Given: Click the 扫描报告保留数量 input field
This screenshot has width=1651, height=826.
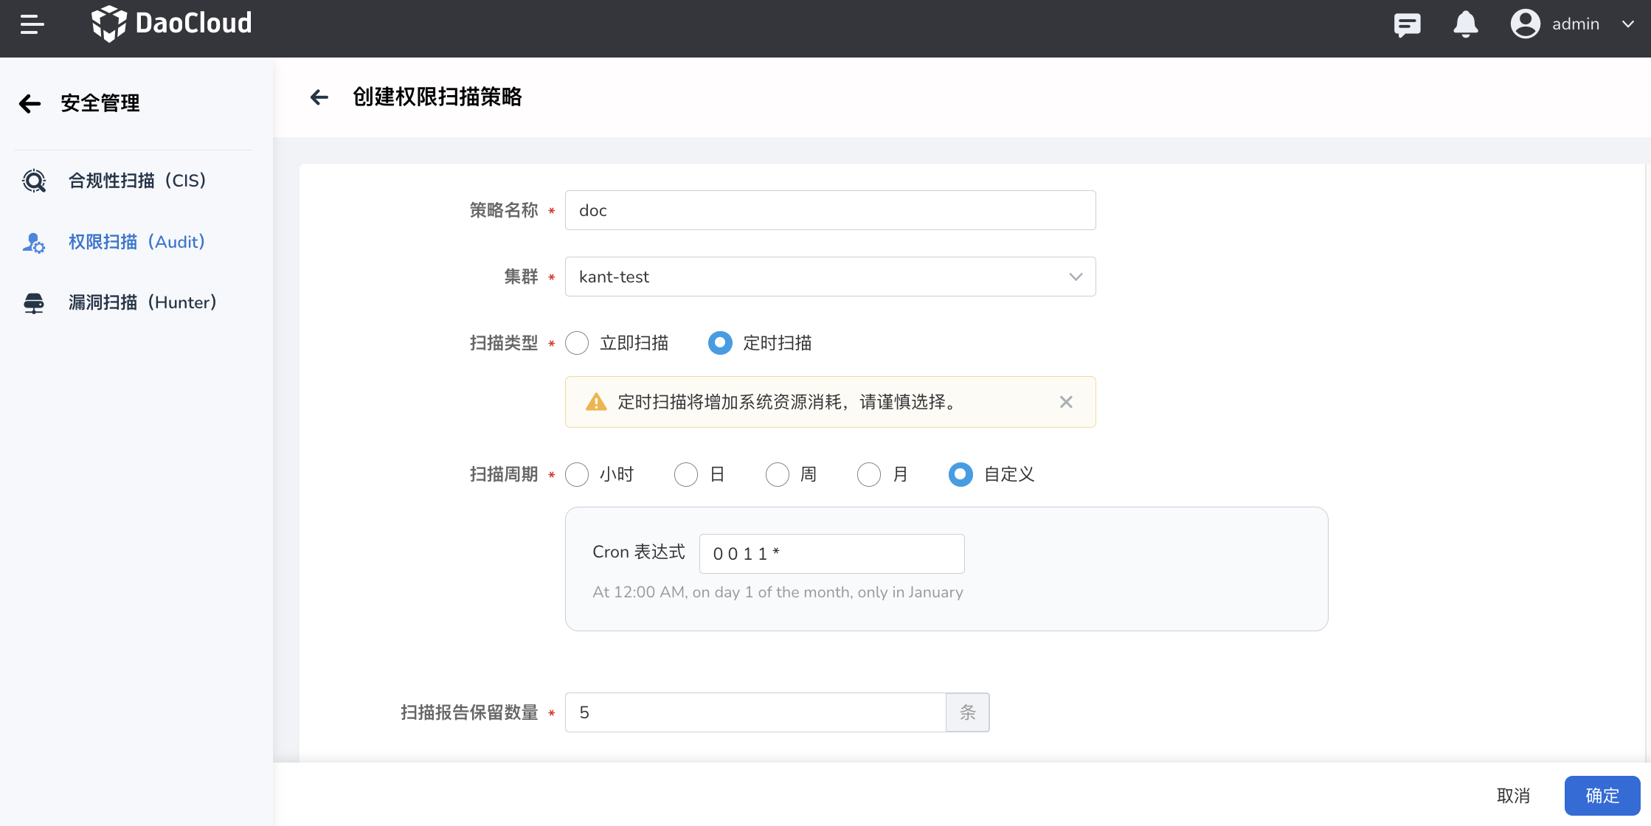Looking at the screenshot, I should (755, 712).
